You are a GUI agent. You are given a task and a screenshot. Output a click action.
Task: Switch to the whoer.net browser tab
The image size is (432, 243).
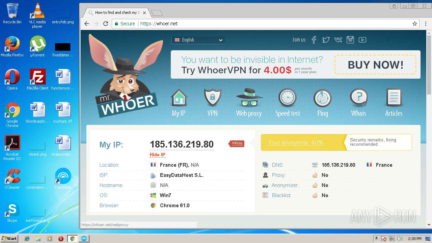coord(116,12)
